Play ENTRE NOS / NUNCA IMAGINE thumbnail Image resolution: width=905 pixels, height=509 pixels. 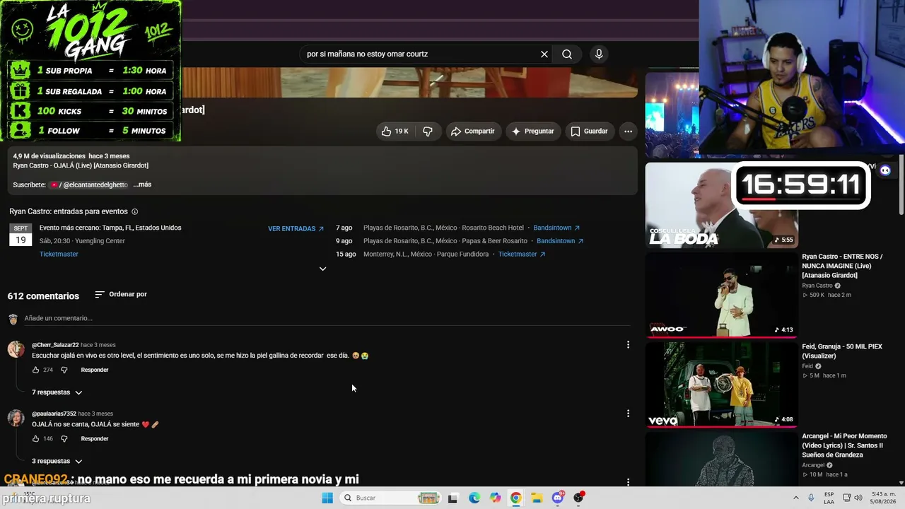click(721, 295)
